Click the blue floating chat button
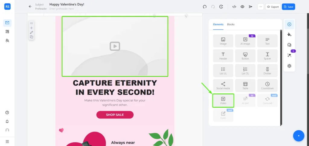 298,136
